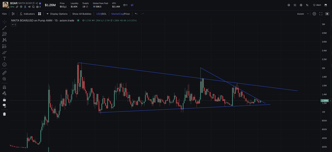332x152 pixels.
Task: Toggle magnet mode for drawings
Action: (4, 87)
